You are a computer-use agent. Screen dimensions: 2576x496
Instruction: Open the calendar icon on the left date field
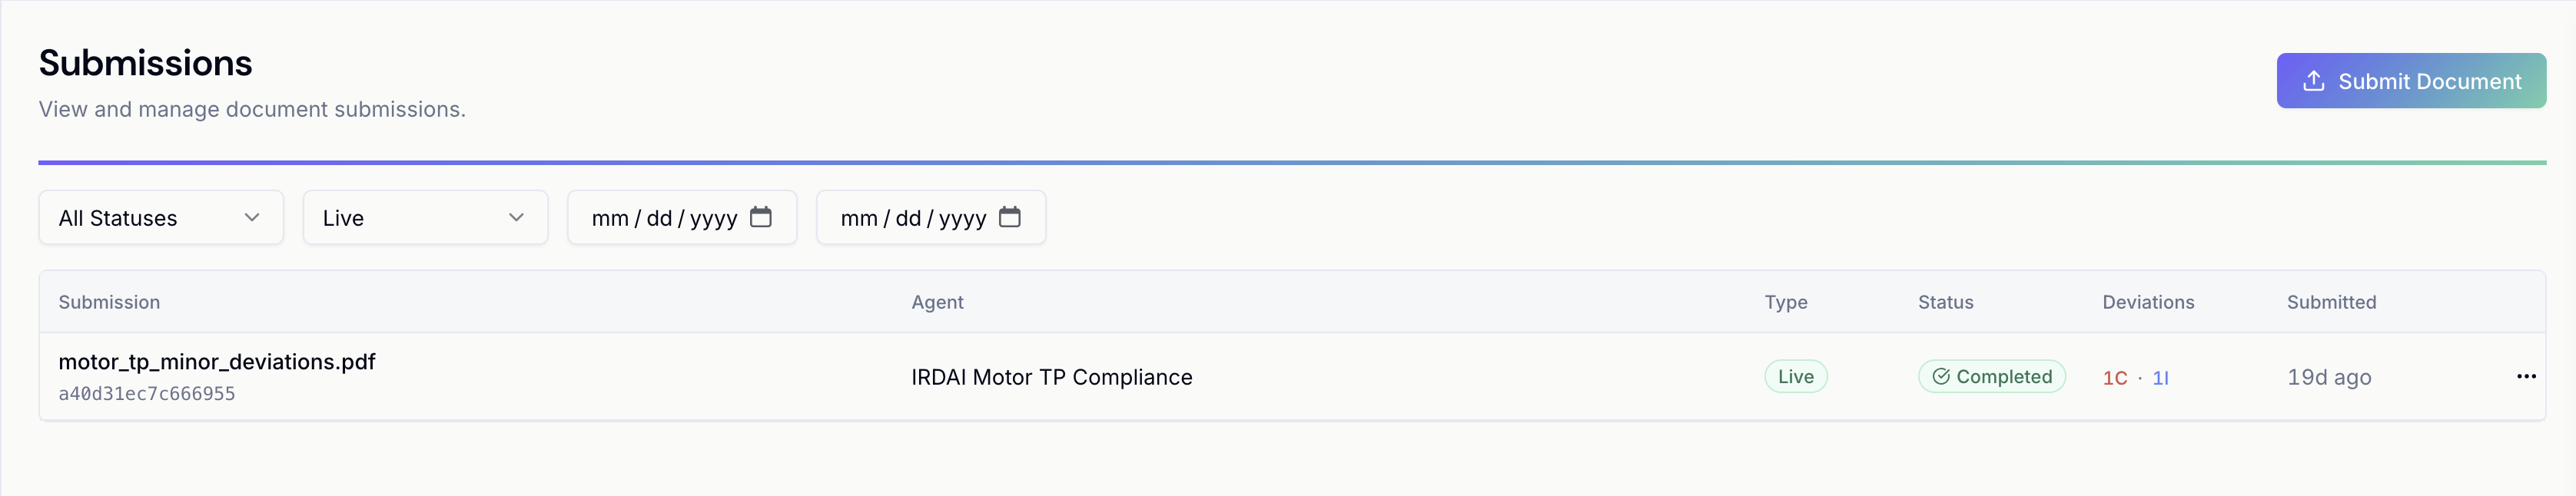click(x=761, y=217)
